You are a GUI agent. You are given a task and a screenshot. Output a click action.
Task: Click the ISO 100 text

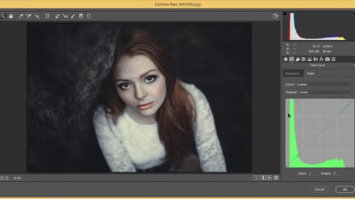tap(314, 51)
